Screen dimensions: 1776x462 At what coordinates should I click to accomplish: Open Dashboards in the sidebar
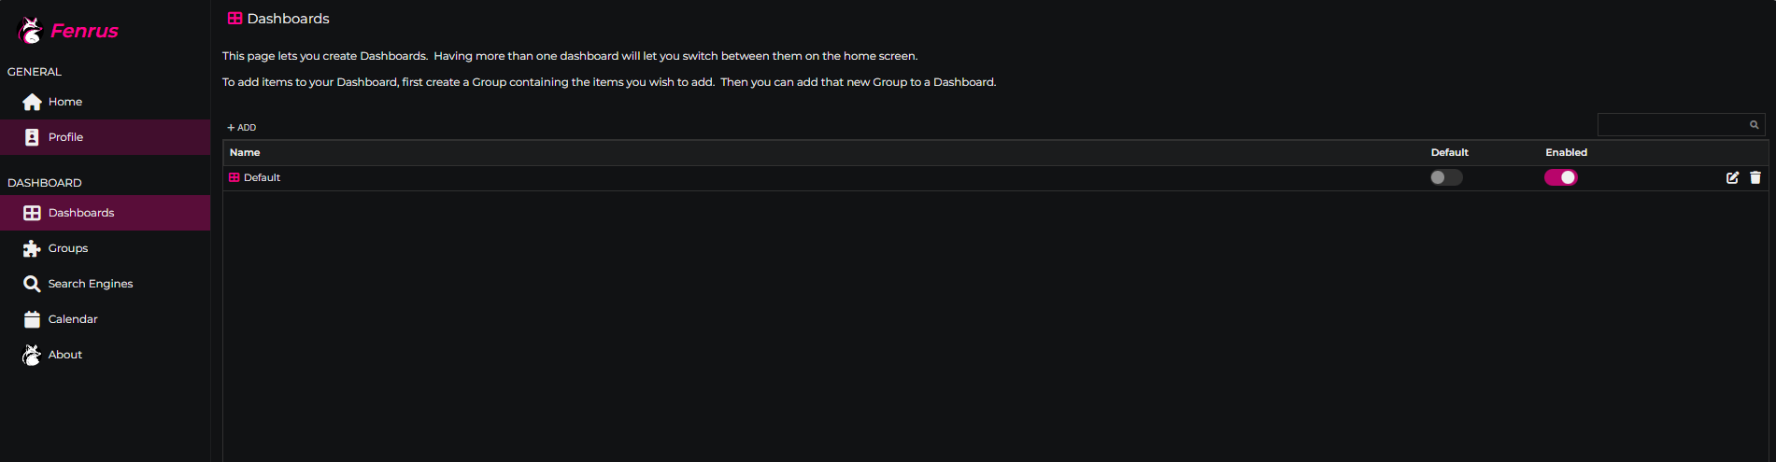point(81,213)
